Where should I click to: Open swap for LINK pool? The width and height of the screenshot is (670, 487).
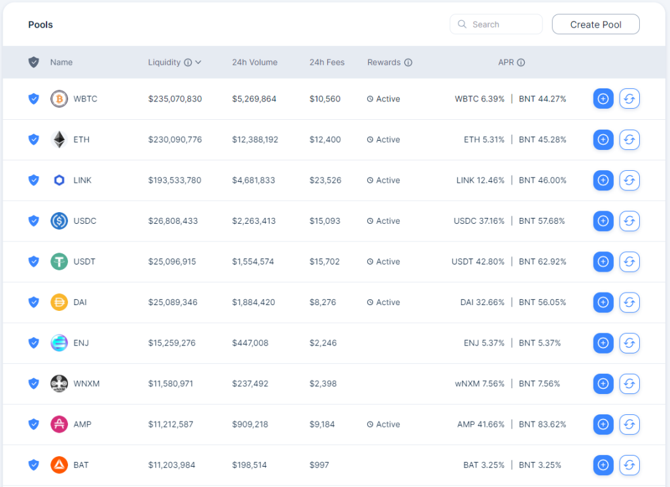pyautogui.click(x=629, y=180)
